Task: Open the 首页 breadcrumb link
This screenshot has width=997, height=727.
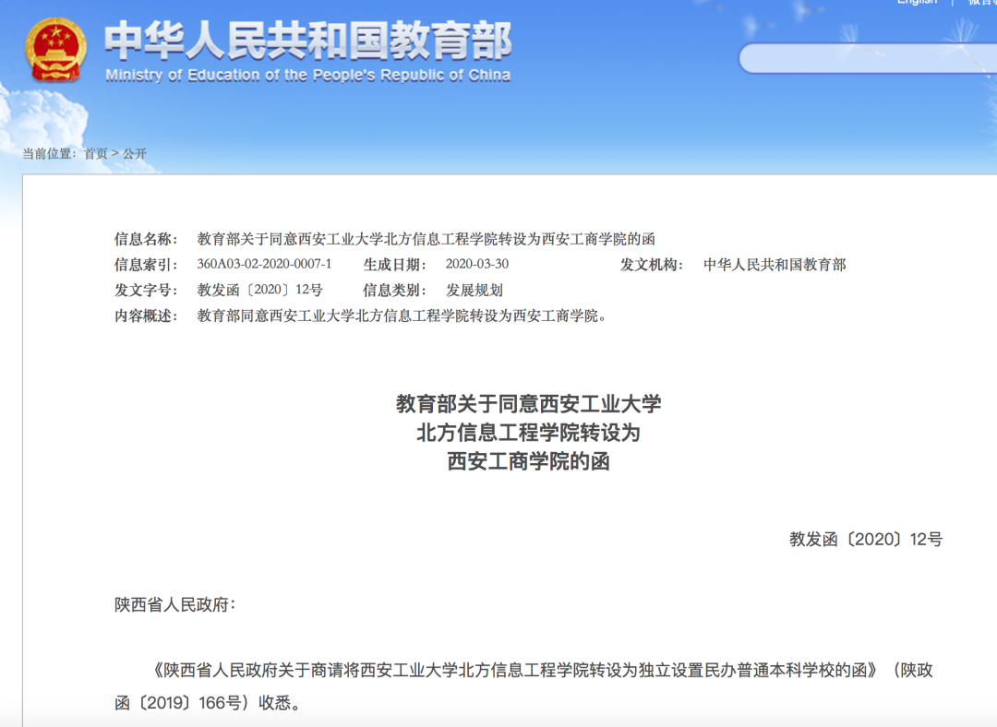Action: tap(96, 154)
